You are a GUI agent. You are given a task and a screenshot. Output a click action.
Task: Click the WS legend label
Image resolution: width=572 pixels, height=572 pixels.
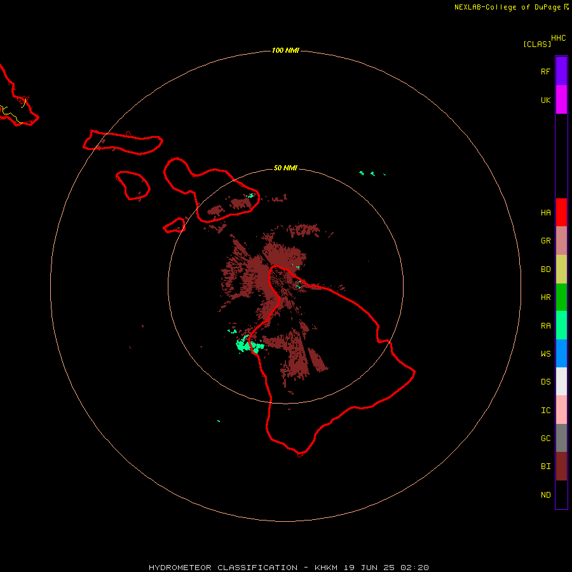pyautogui.click(x=546, y=353)
